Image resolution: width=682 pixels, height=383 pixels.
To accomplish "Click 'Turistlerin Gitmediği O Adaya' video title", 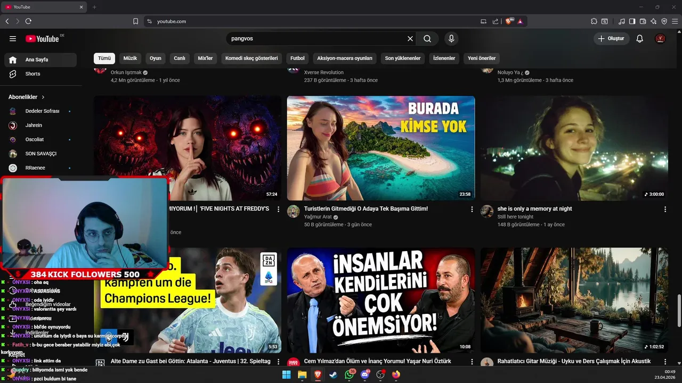I will click(x=366, y=209).
